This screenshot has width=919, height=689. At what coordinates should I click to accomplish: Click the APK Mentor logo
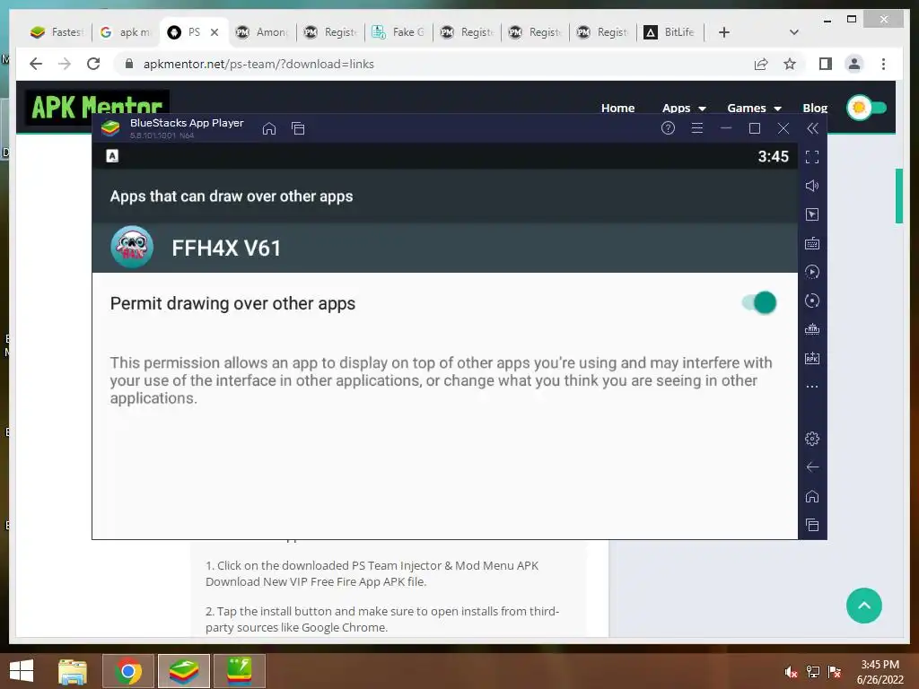(x=97, y=106)
